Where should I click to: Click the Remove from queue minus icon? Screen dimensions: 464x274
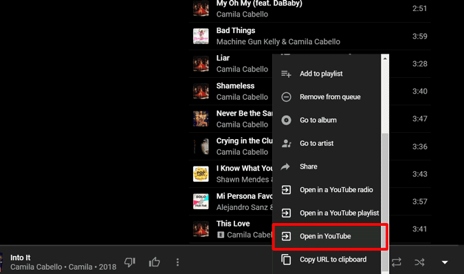286,97
